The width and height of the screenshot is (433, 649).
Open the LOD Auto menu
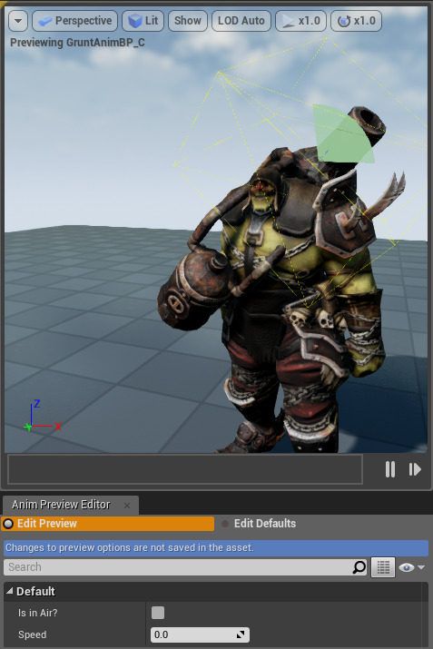[241, 21]
